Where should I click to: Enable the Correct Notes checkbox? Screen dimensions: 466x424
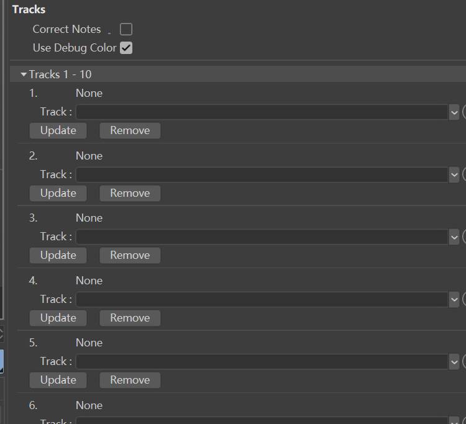tap(126, 29)
